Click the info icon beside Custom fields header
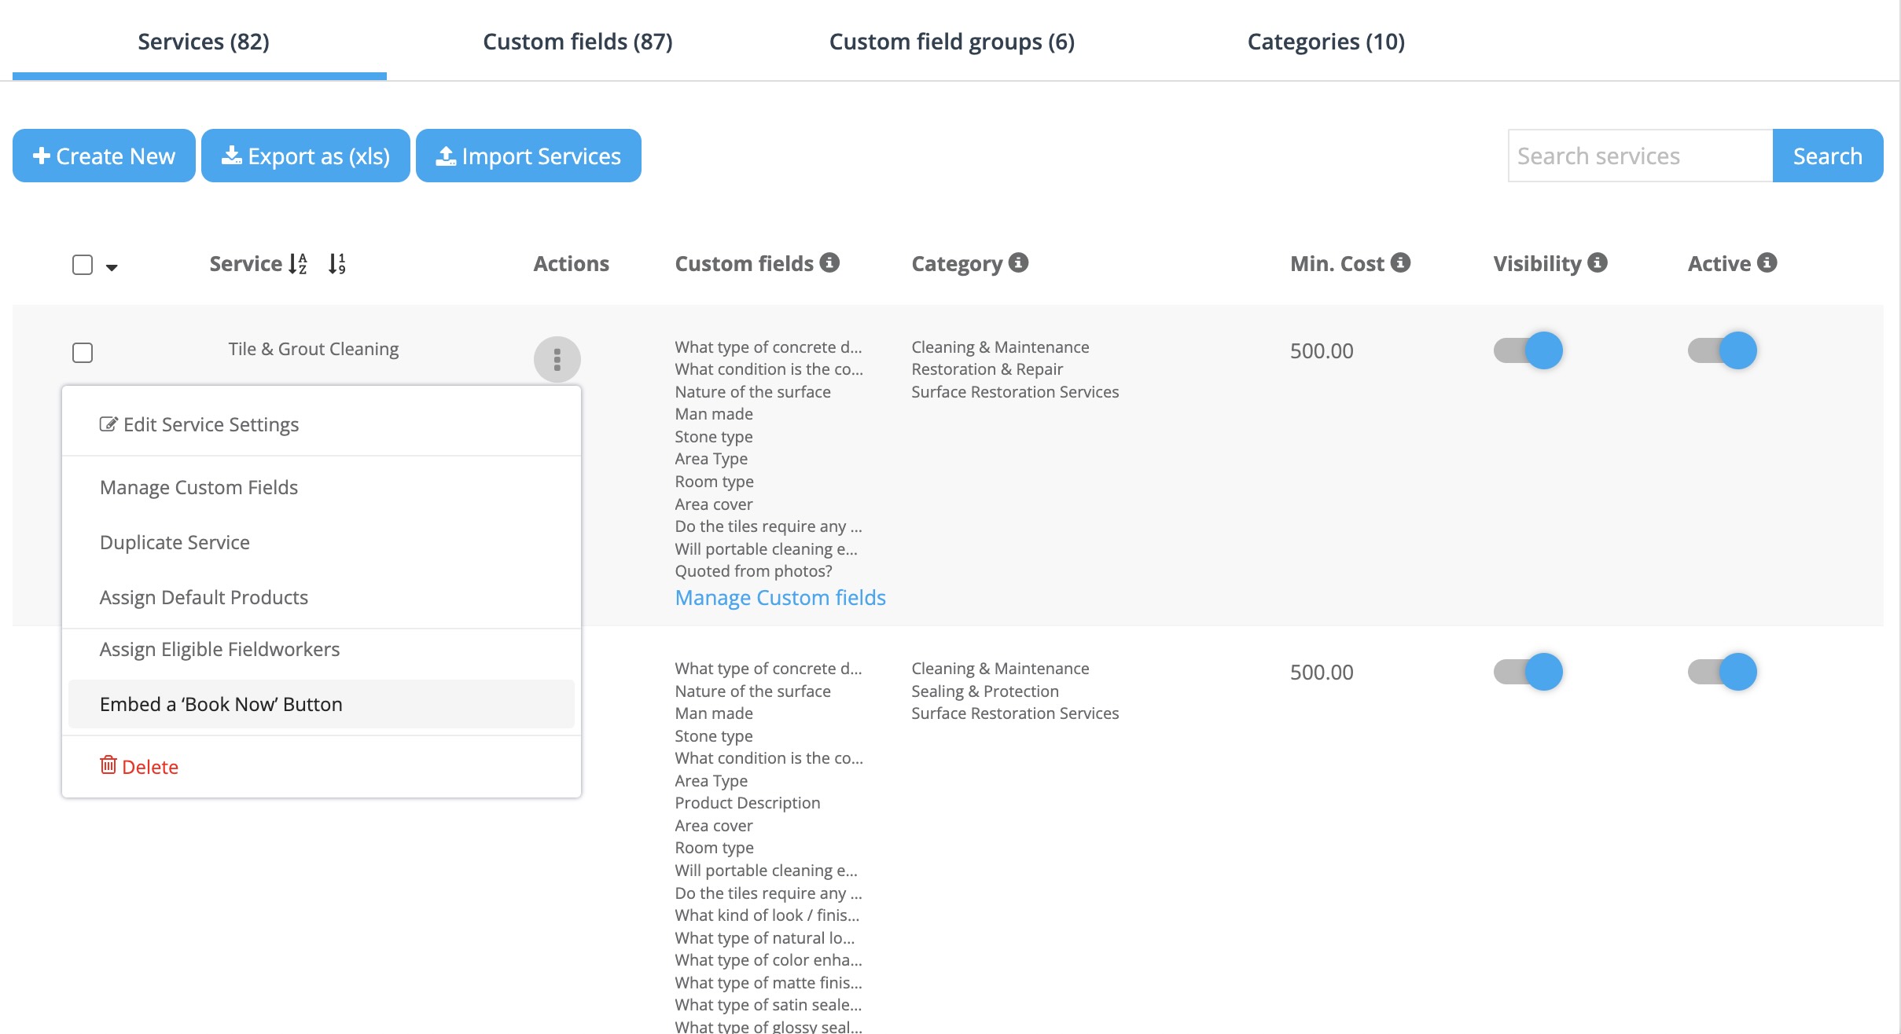Image resolution: width=1901 pixels, height=1034 pixels. click(831, 262)
